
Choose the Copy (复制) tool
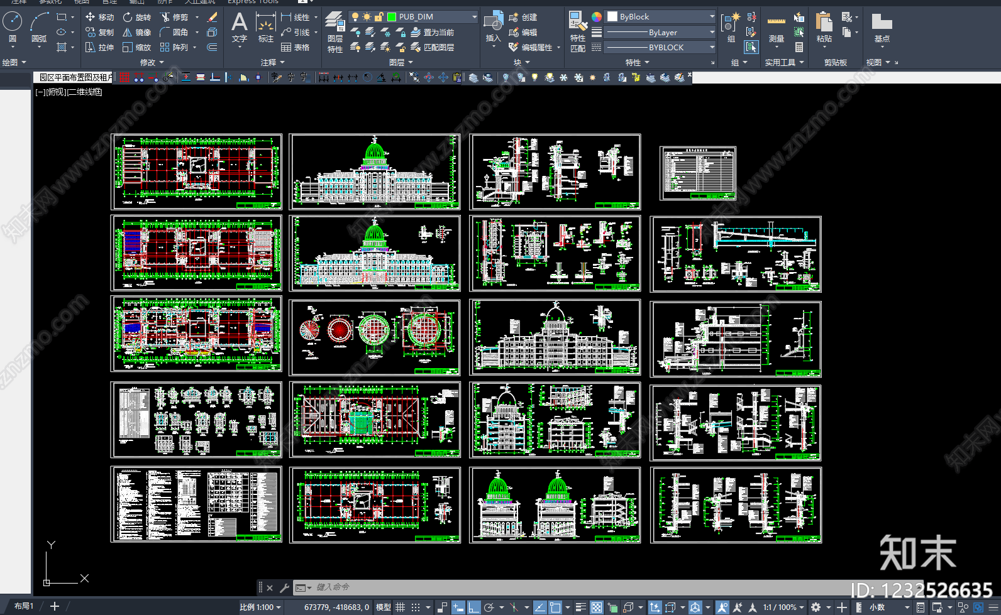click(x=99, y=32)
